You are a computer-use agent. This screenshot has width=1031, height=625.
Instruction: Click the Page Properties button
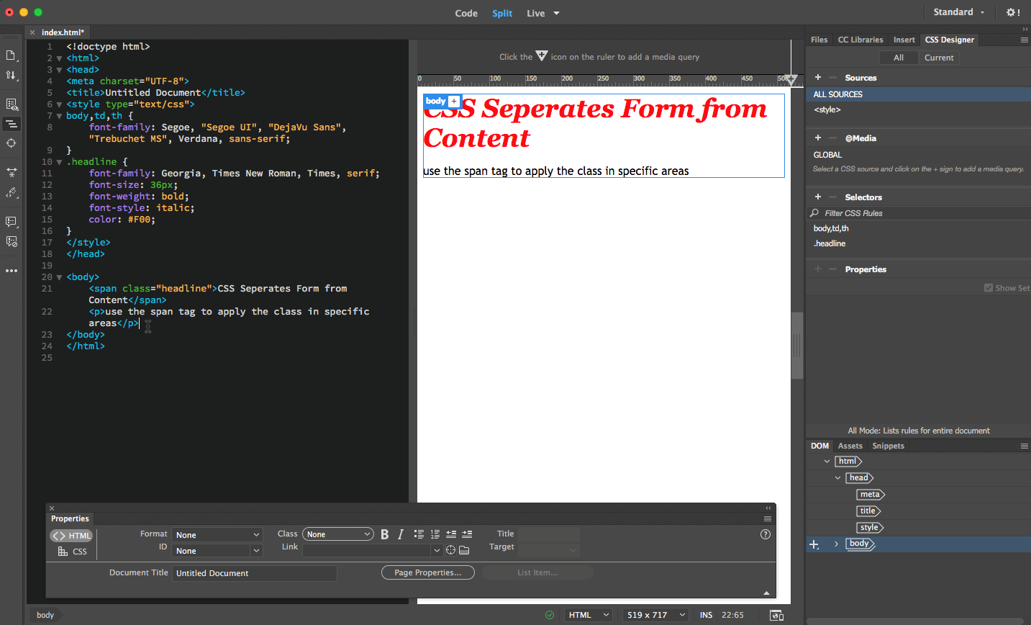[x=427, y=572]
